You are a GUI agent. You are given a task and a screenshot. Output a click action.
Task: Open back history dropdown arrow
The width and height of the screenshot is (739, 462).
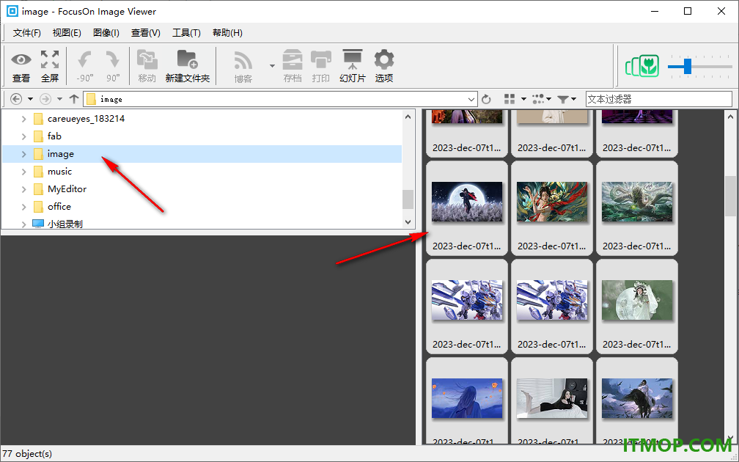pyautogui.click(x=30, y=99)
